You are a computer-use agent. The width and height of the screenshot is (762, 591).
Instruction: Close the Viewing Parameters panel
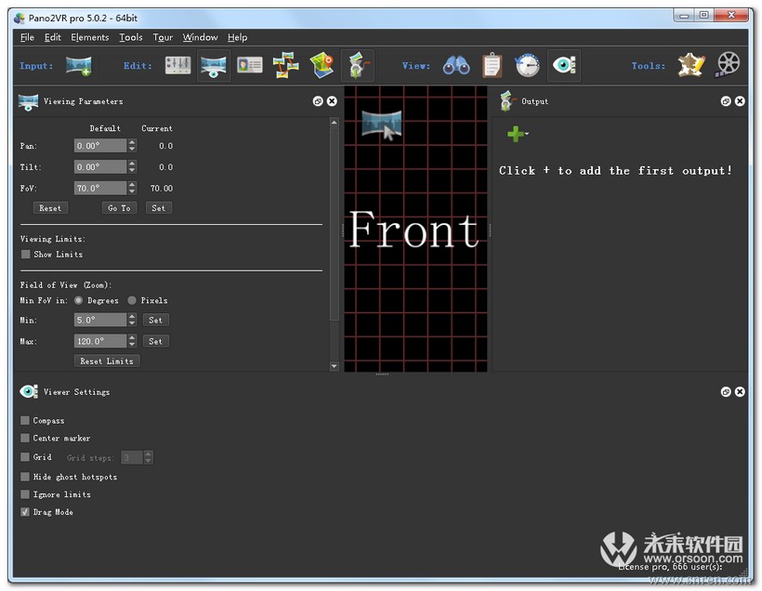(x=332, y=101)
